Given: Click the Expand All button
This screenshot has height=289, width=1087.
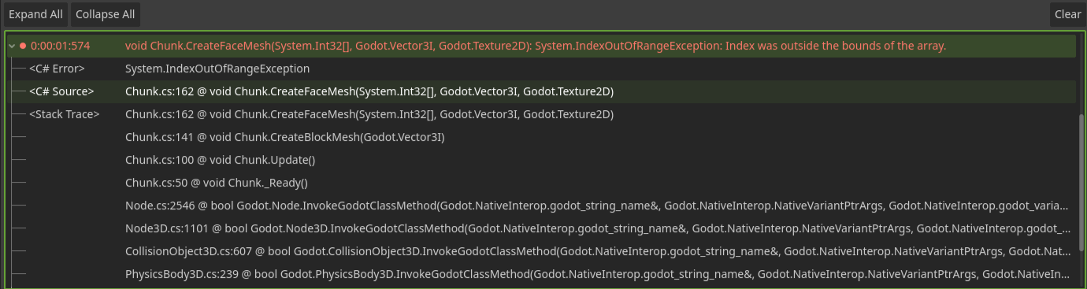Looking at the screenshot, I should point(35,14).
